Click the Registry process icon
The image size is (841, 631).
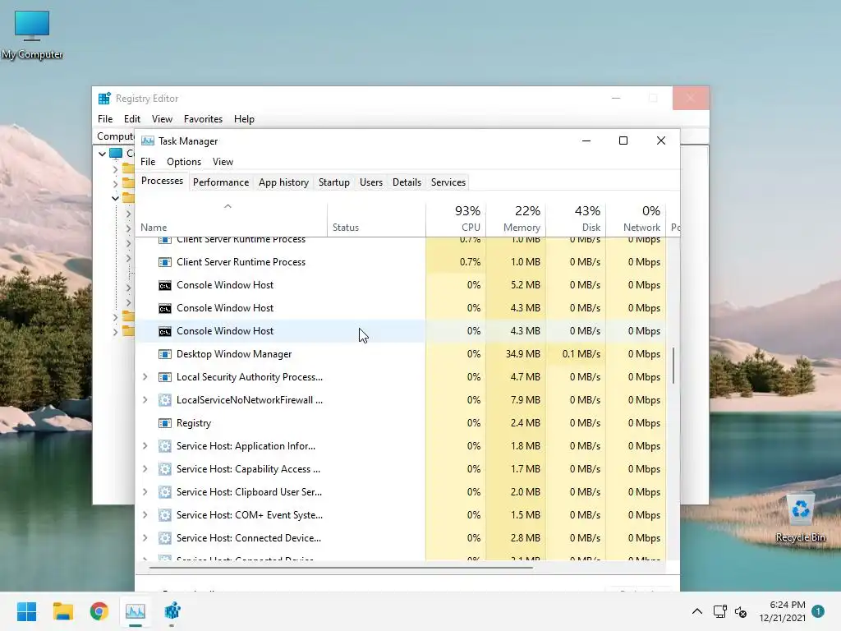[164, 423]
